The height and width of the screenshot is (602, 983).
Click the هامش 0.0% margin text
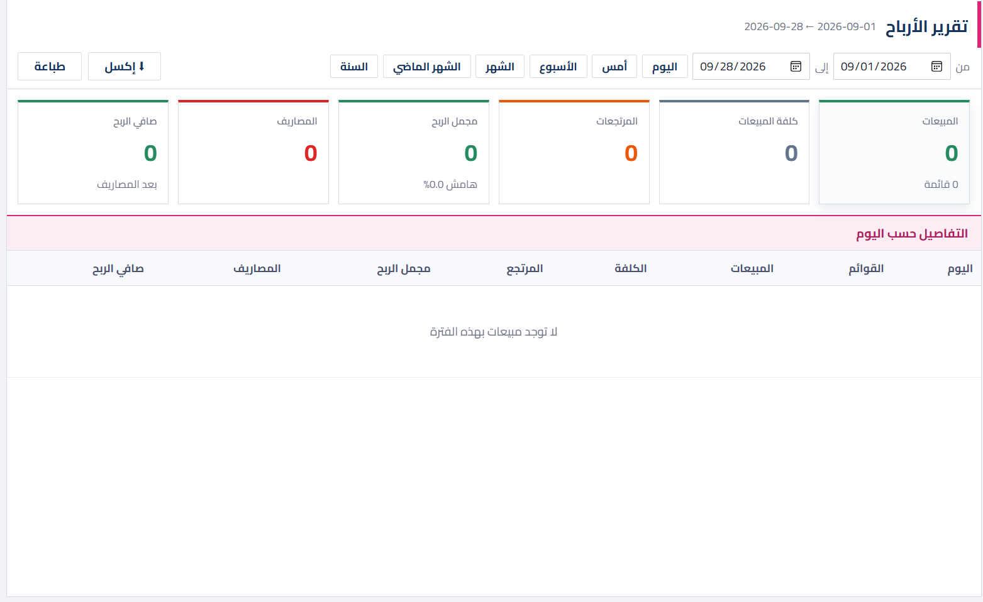pyautogui.click(x=450, y=184)
